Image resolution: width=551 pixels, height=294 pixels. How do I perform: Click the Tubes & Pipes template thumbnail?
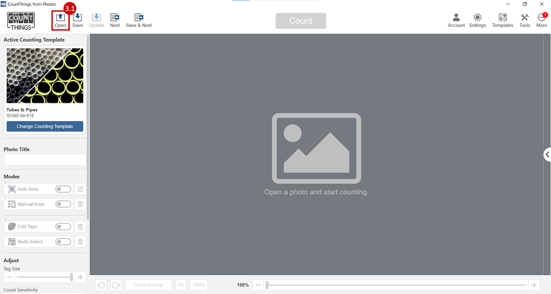coord(45,76)
